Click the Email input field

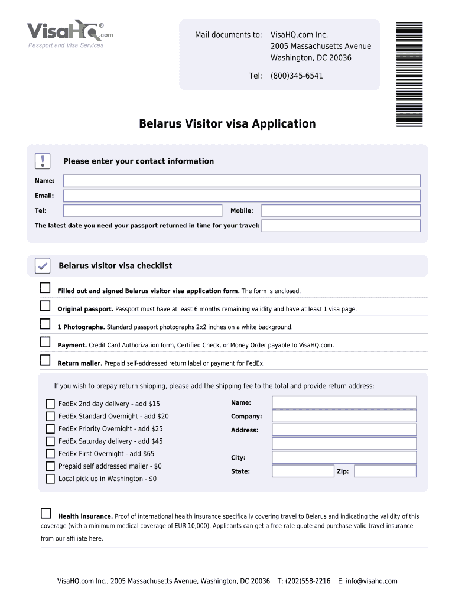(x=242, y=196)
